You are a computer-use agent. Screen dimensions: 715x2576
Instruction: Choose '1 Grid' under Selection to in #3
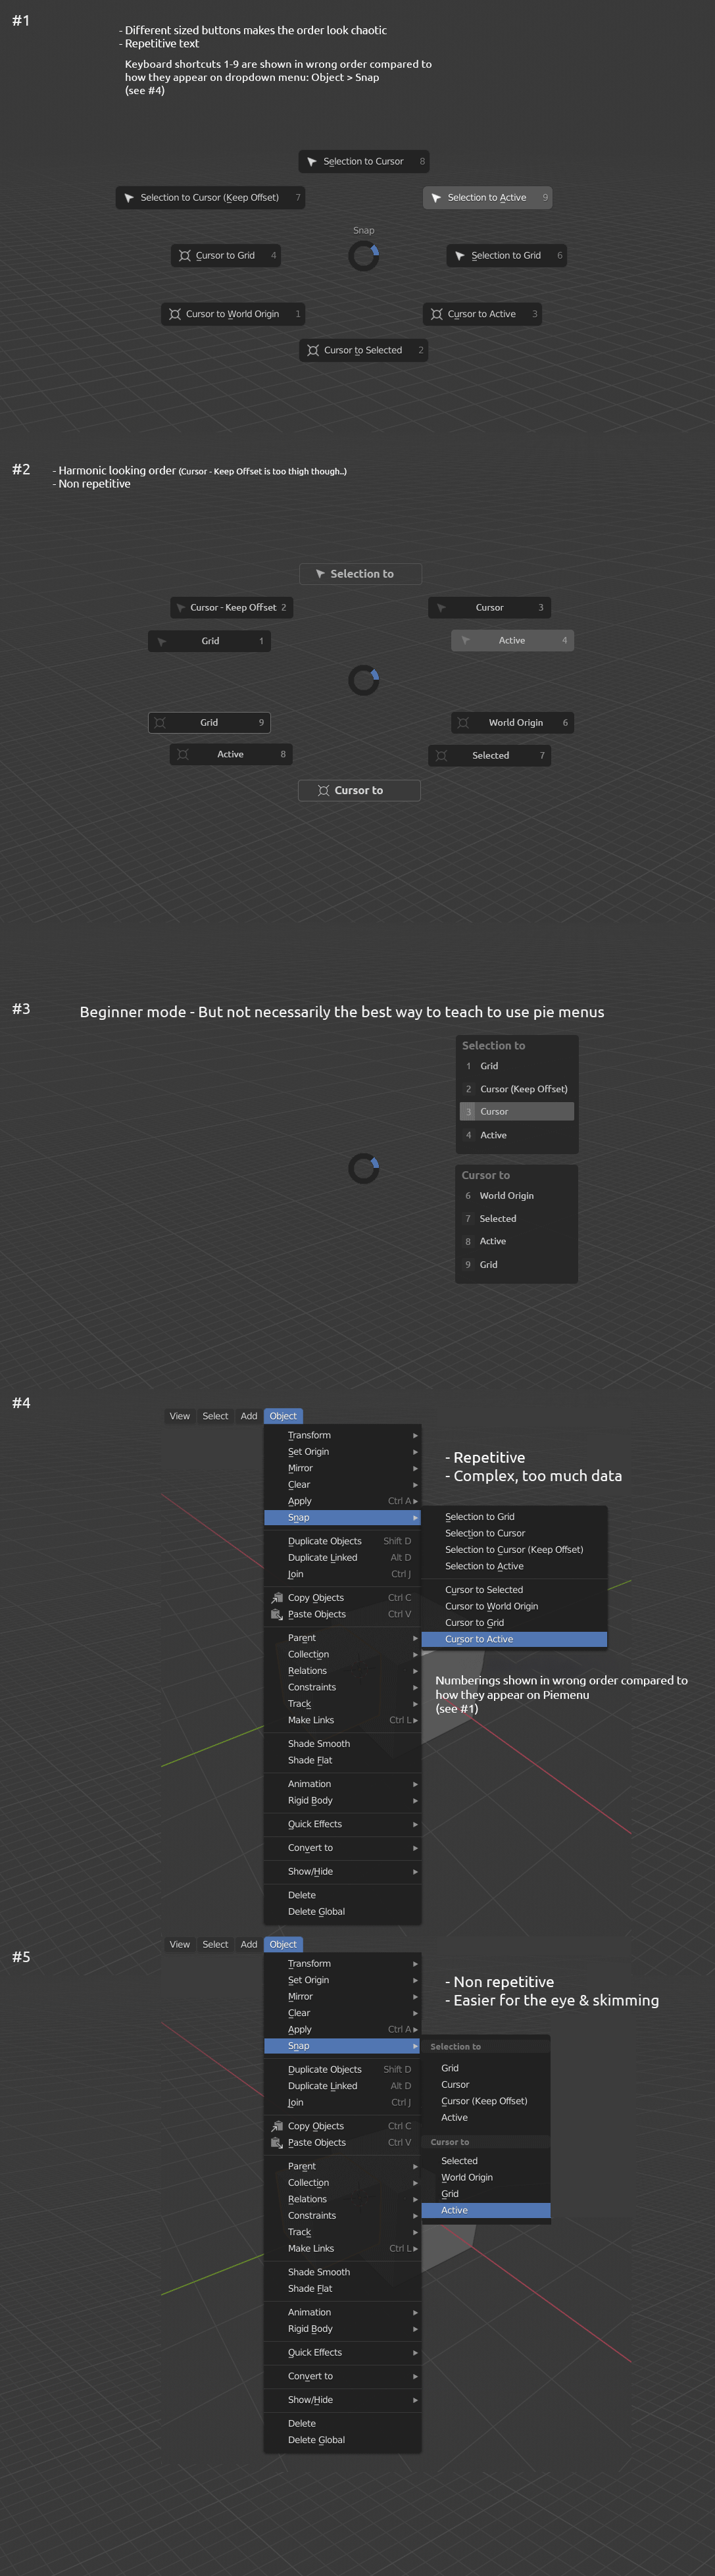pyautogui.click(x=517, y=1066)
